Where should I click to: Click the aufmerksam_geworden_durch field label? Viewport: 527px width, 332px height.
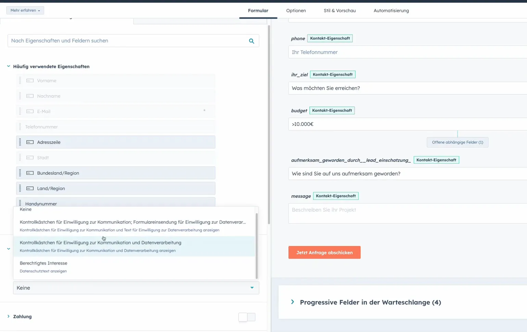click(x=351, y=160)
